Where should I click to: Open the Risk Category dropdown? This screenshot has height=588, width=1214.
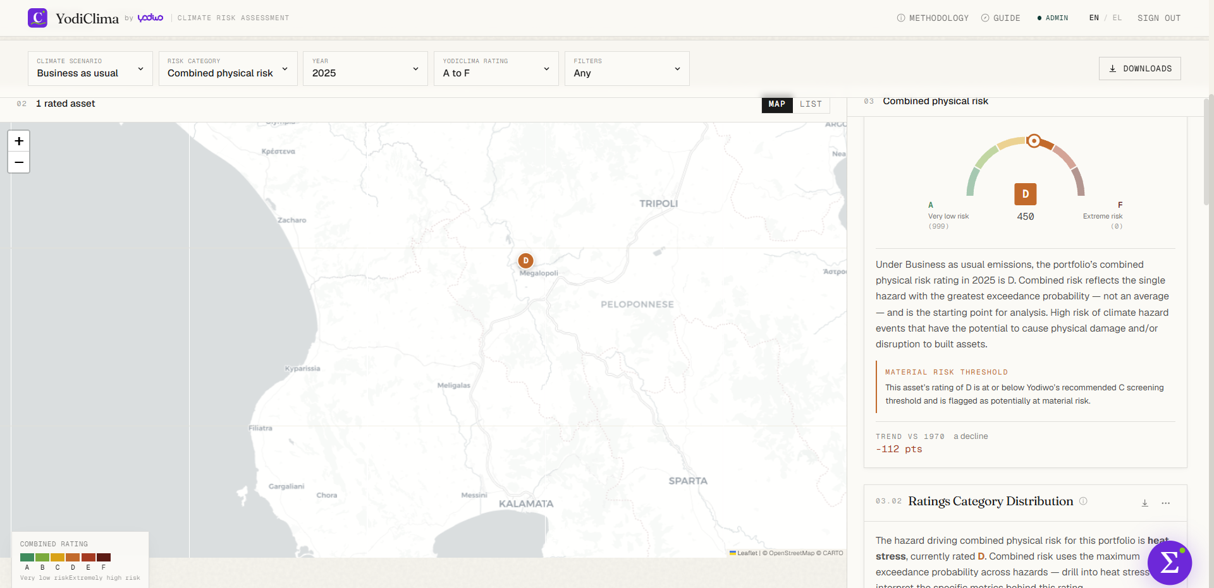(228, 68)
